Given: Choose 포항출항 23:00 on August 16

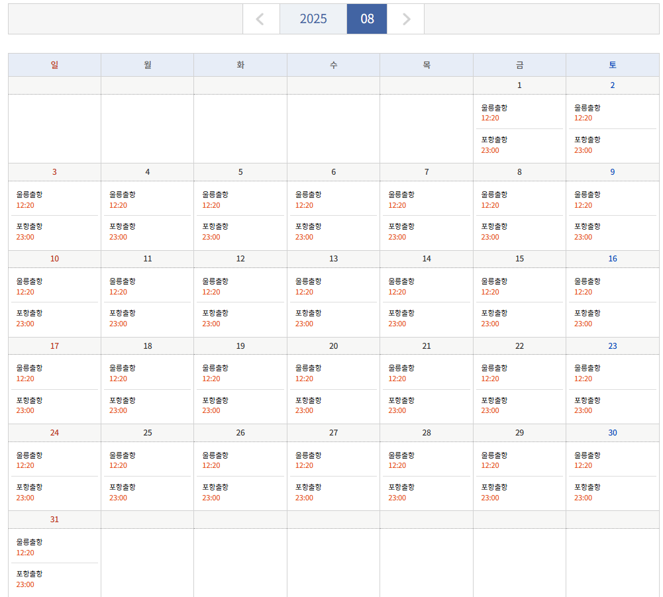Looking at the screenshot, I should tap(587, 318).
